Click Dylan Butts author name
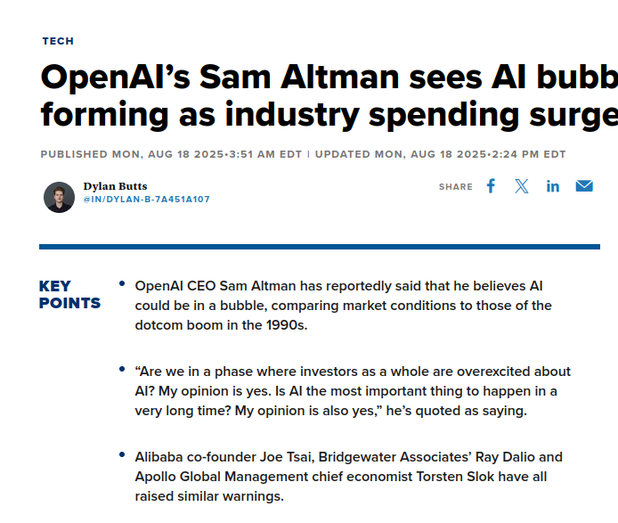The image size is (618, 523). click(115, 186)
